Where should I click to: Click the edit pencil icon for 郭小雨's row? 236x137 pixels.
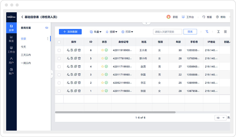68,58
